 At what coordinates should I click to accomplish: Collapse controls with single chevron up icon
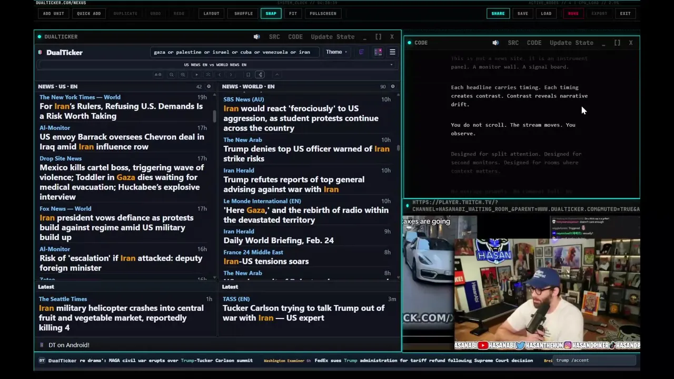tap(277, 75)
